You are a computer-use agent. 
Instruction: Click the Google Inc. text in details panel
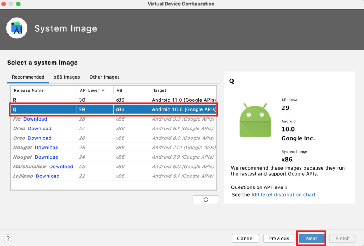[298, 138]
